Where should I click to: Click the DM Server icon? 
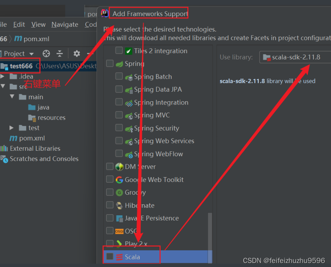click(119, 167)
